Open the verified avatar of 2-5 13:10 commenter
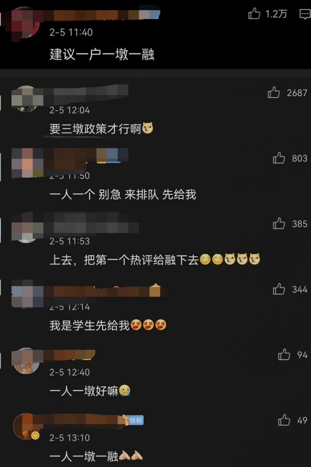This screenshot has width=311, height=467. [26, 426]
